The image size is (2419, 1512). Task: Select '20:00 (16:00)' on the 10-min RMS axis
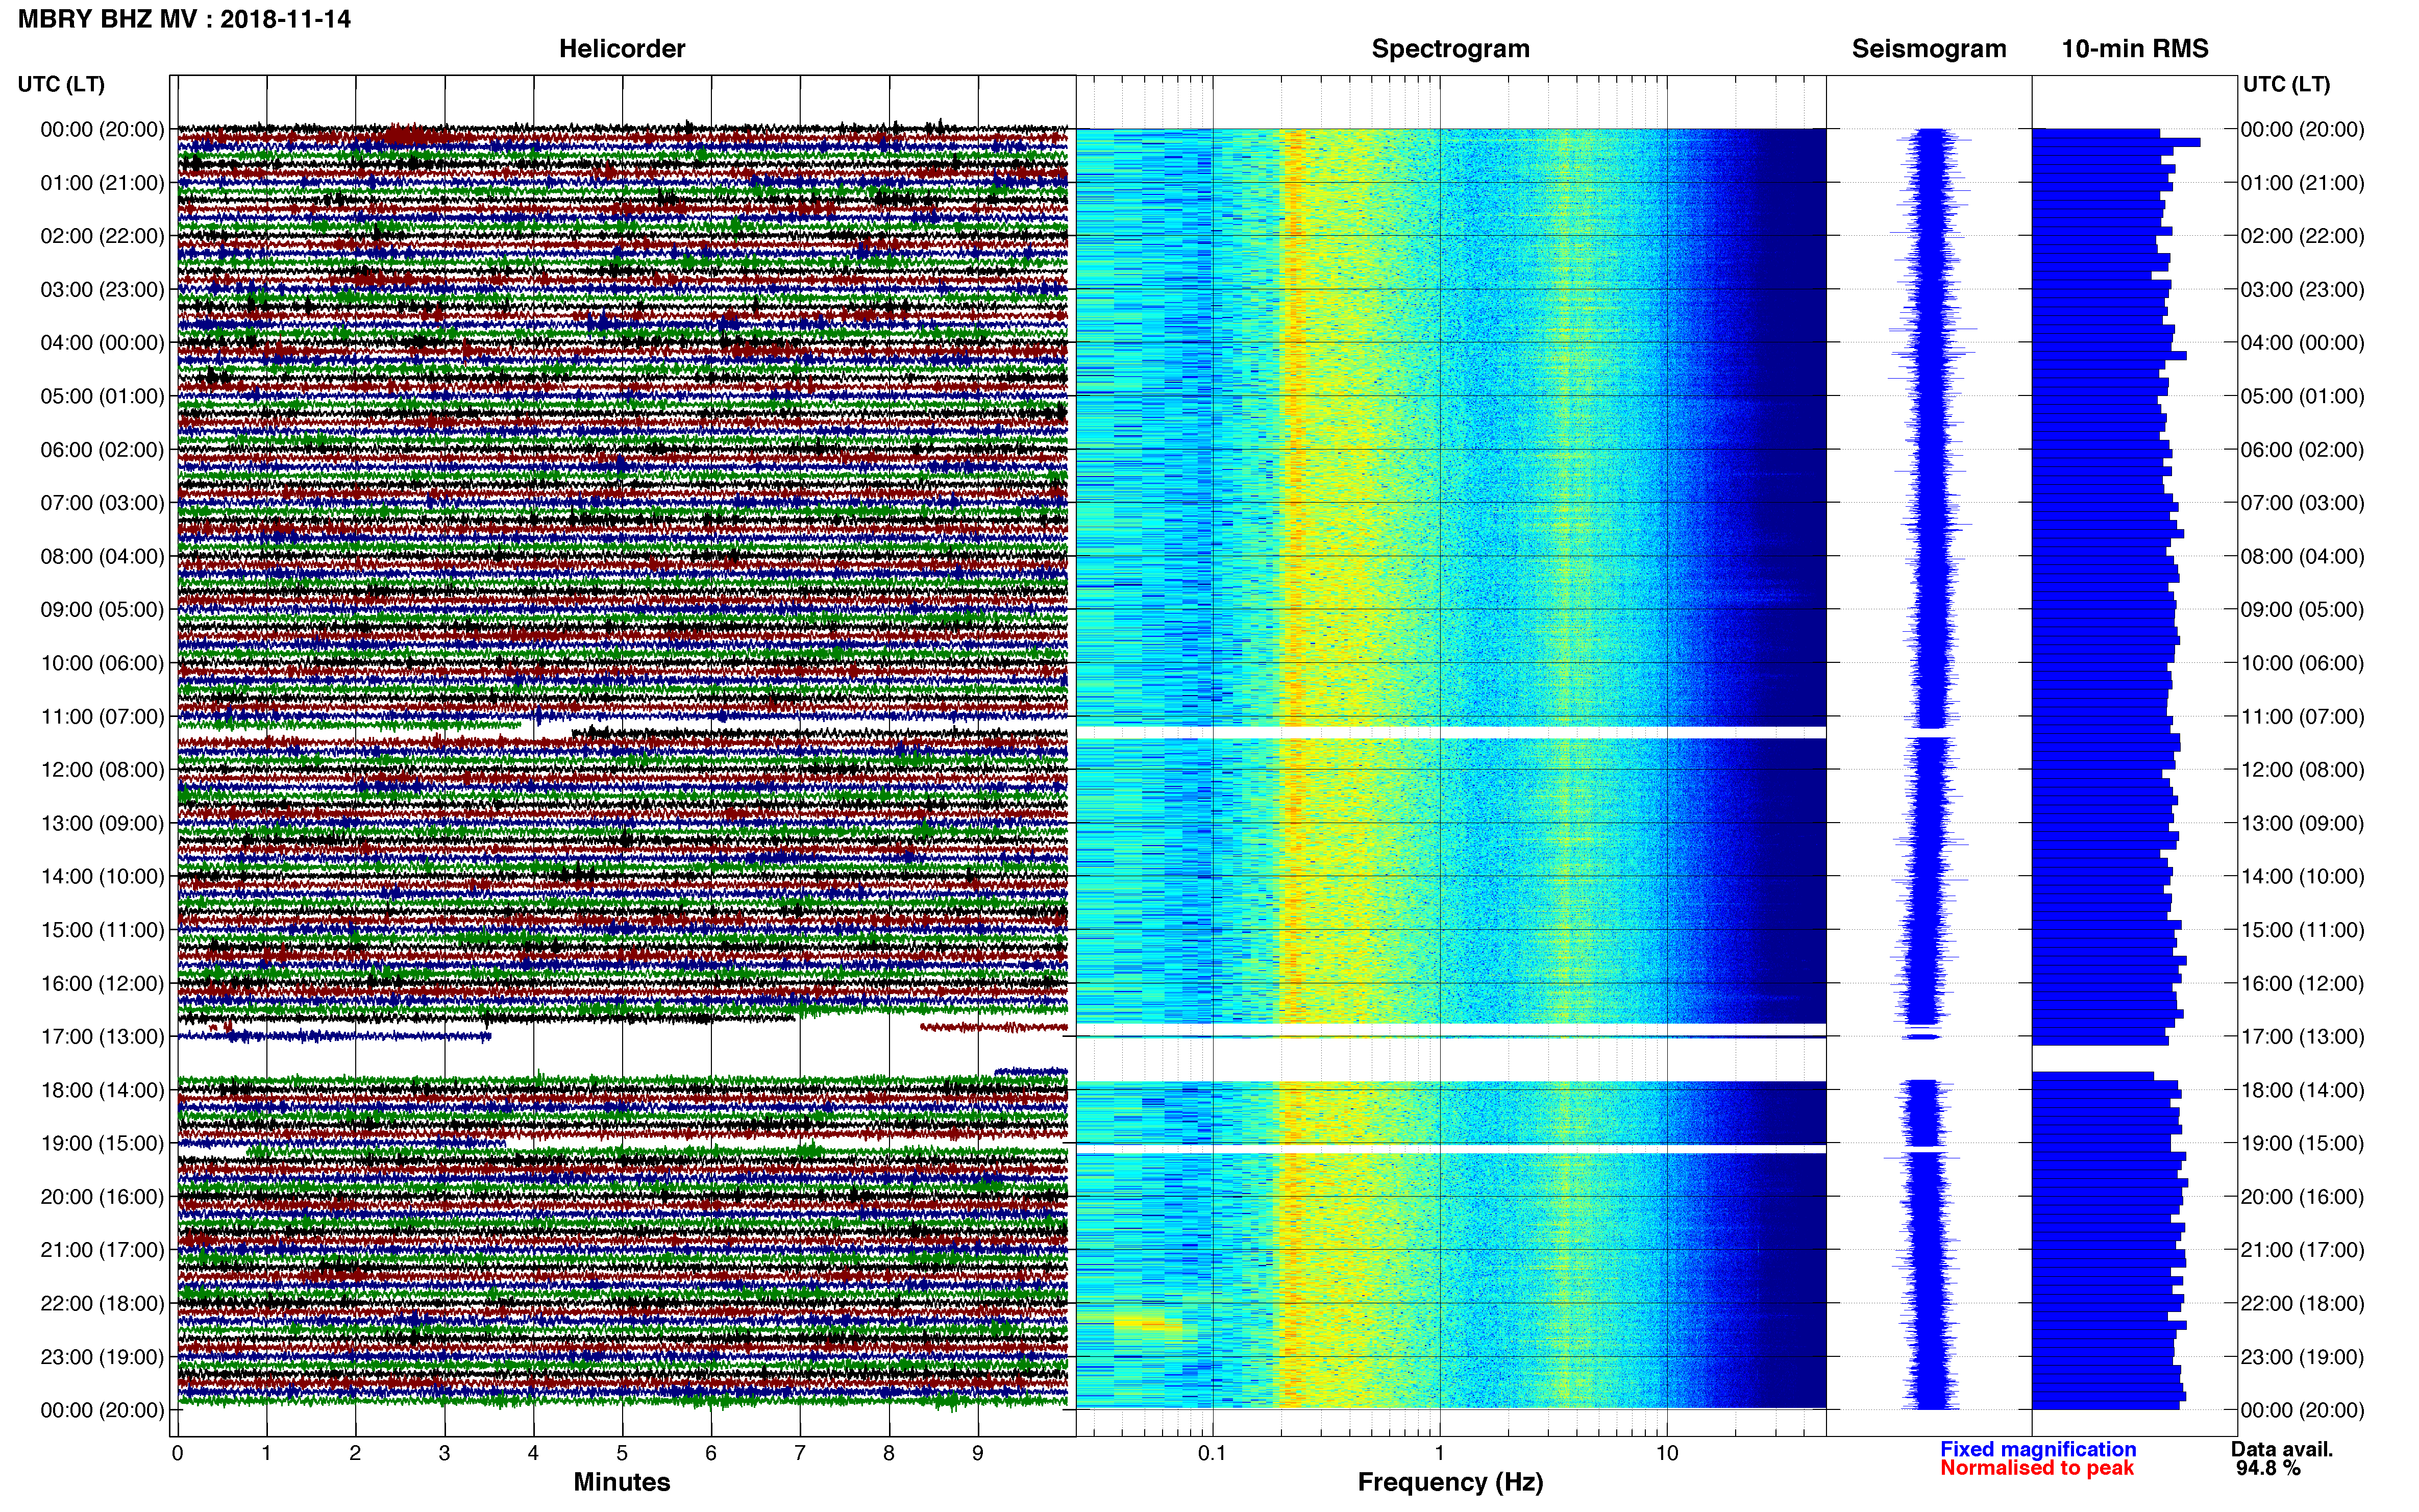coord(2303,1197)
